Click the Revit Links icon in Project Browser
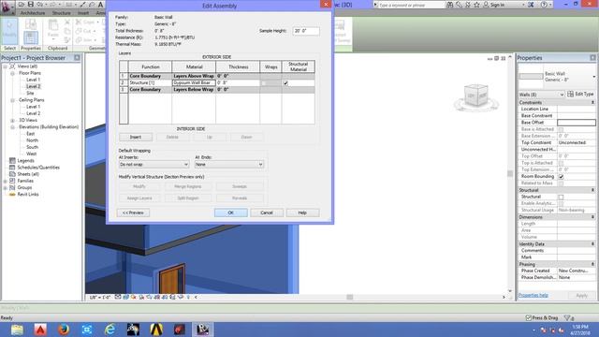This screenshot has width=599, height=337. click(12, 195)
